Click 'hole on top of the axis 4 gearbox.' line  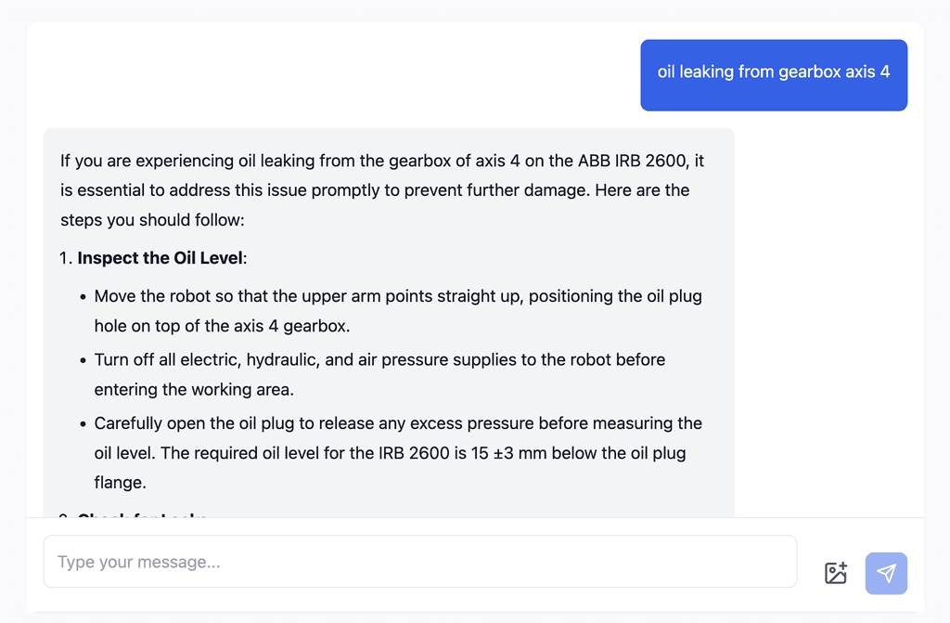222,327
